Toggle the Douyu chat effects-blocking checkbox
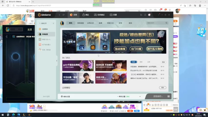The width and height of the screenshot is (208, 117). pyautogui.click(x=172, y=105)
